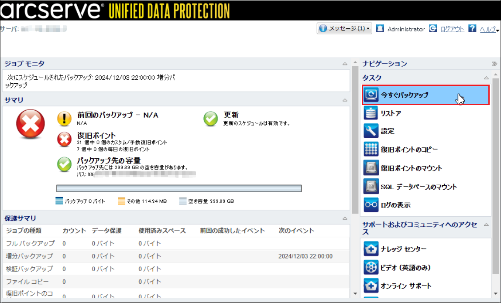
Task: Collapse the ナビゲーション pane with the double arrow
Action: click(494, 64)
